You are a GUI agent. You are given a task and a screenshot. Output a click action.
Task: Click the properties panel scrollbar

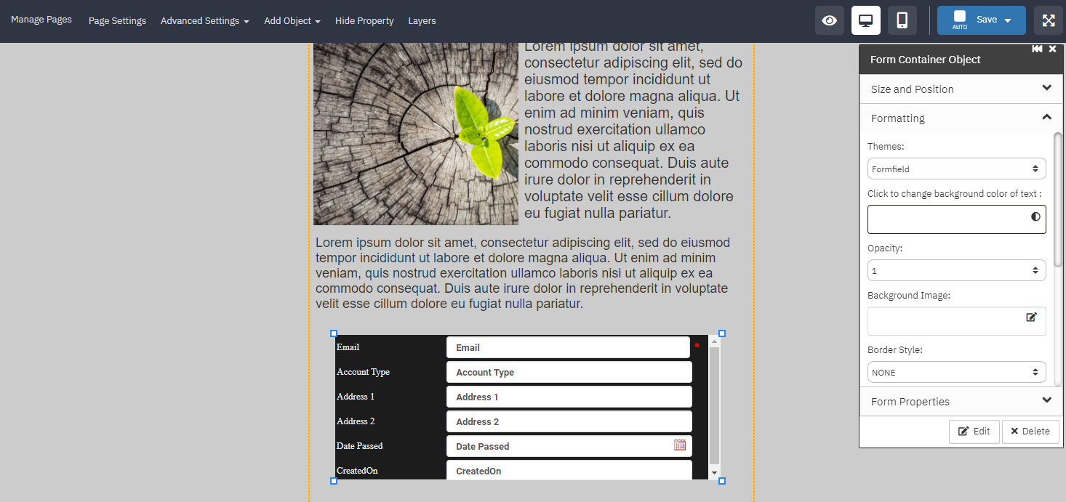(1058, 200)
